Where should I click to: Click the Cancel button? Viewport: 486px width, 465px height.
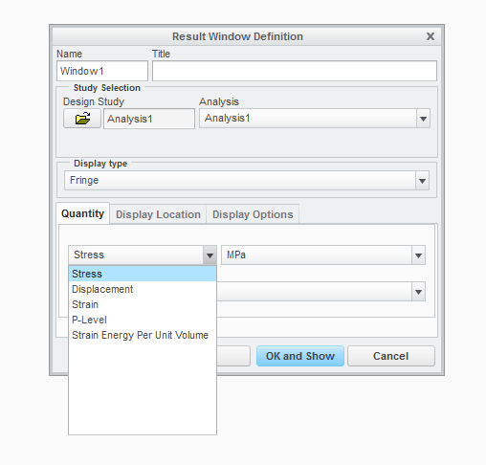click(391, 356)
